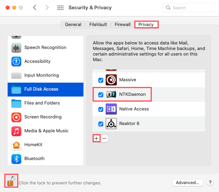This screenshot has height=192, width=219.
Task: Select Speech Recognition in the sidebar
Action: (45, 48)
